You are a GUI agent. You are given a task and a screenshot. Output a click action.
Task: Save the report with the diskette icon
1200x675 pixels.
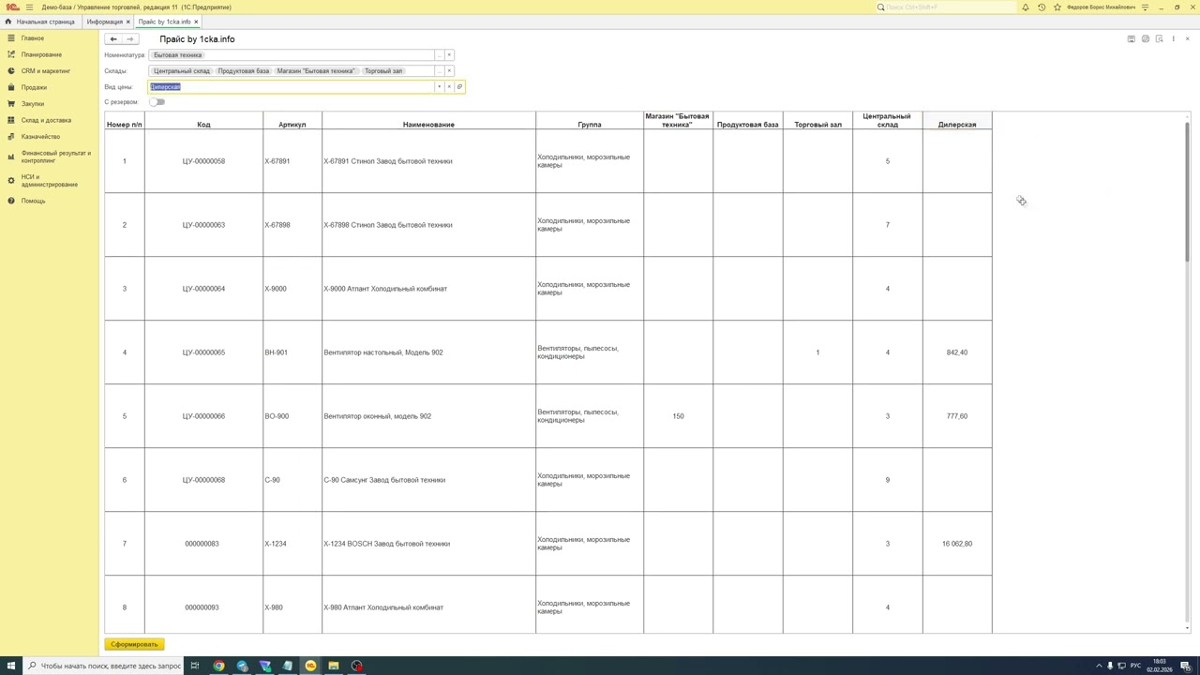coord(1131,38)
